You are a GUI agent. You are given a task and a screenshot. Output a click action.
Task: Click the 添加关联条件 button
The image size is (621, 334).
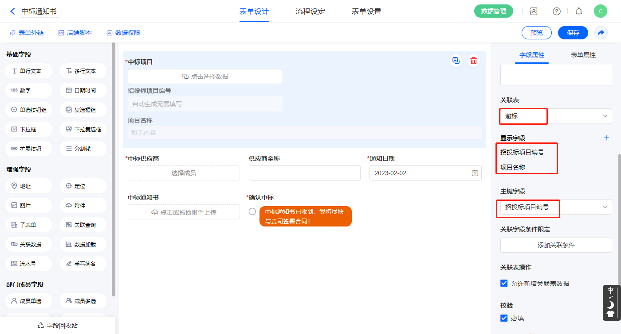[556, 245]
